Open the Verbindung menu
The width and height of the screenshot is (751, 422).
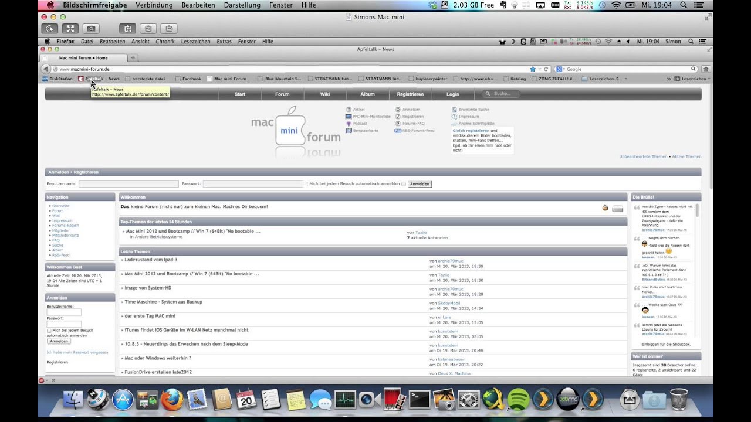[x=154, y=5]
